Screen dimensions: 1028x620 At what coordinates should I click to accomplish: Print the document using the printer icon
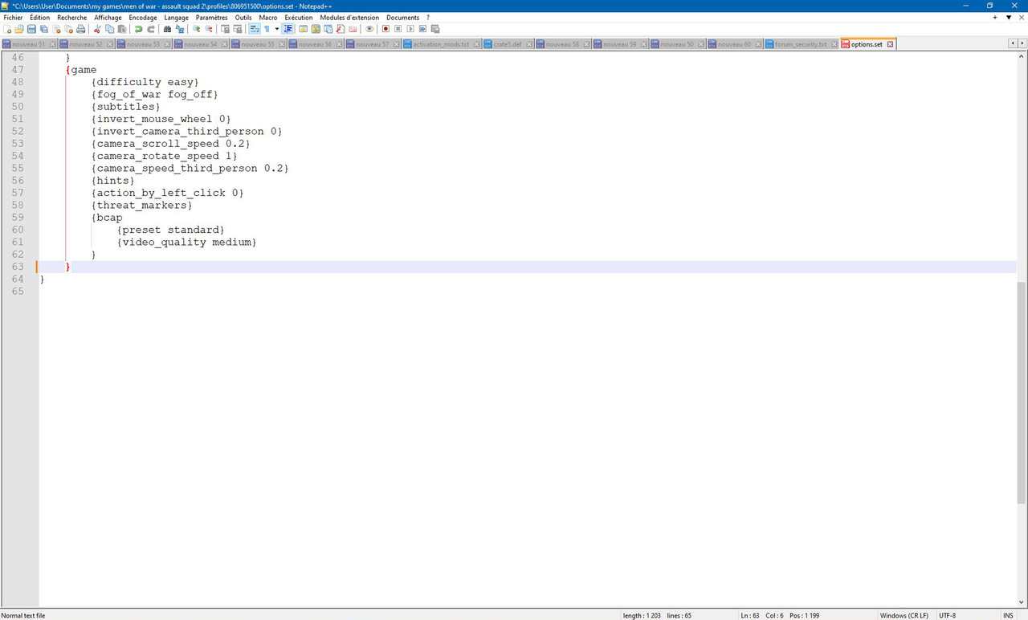[81, 29]
